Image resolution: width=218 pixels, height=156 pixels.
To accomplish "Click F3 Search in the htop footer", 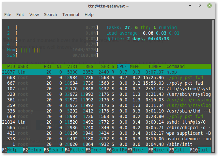I will pos(54,150).
